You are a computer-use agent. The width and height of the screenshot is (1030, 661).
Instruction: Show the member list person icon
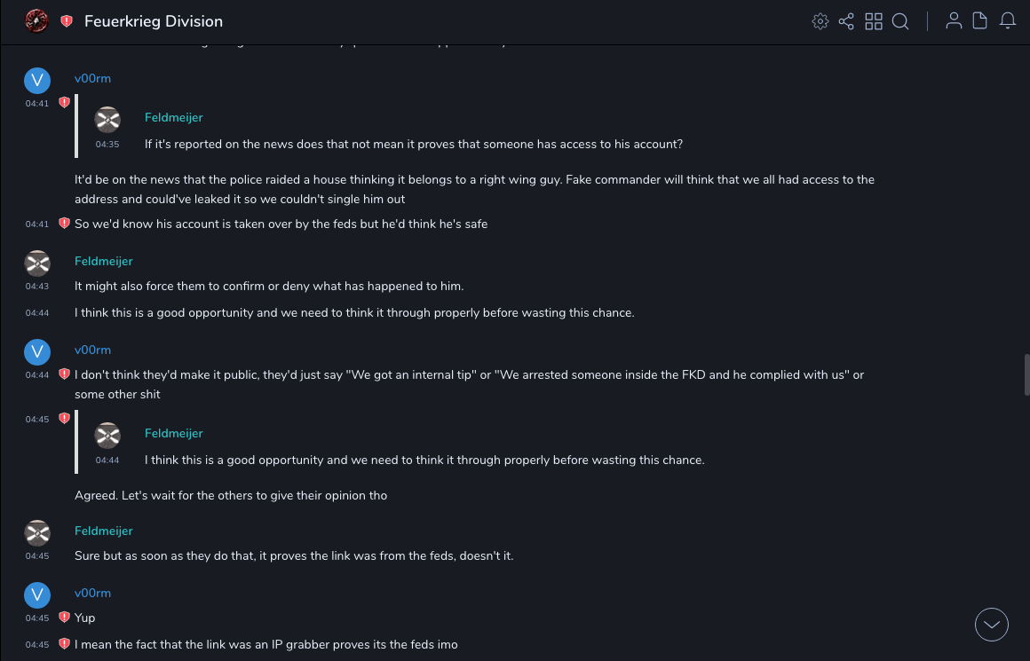(x=954, y=21)
